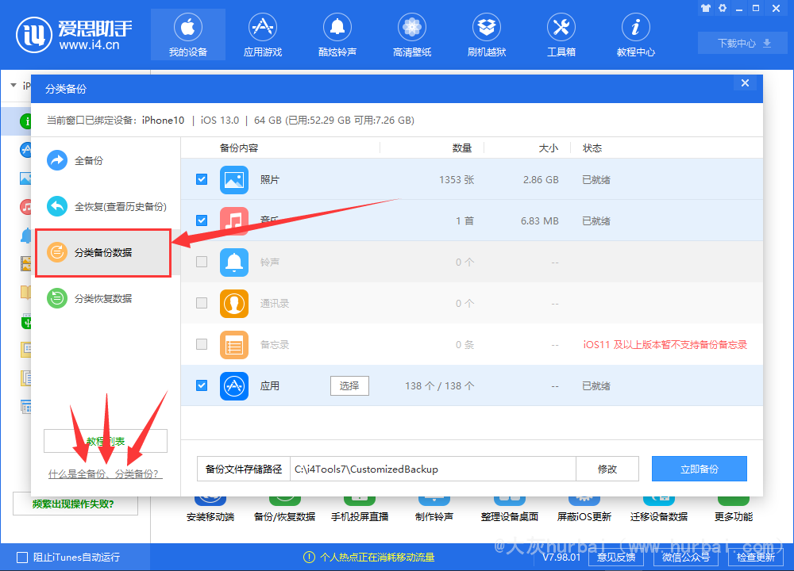Open the 高清壁纸 wallpaper tab

coord(411,36)
